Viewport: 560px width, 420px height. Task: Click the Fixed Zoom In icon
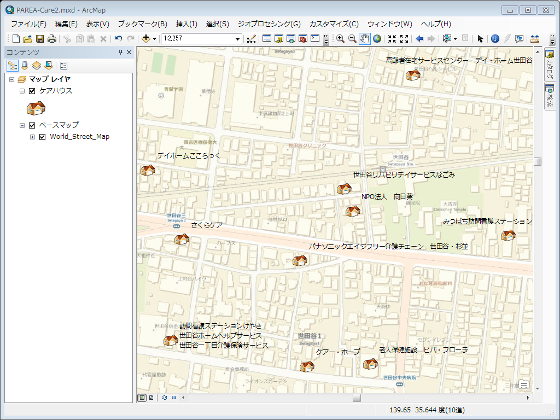click(x=392, y=39)
